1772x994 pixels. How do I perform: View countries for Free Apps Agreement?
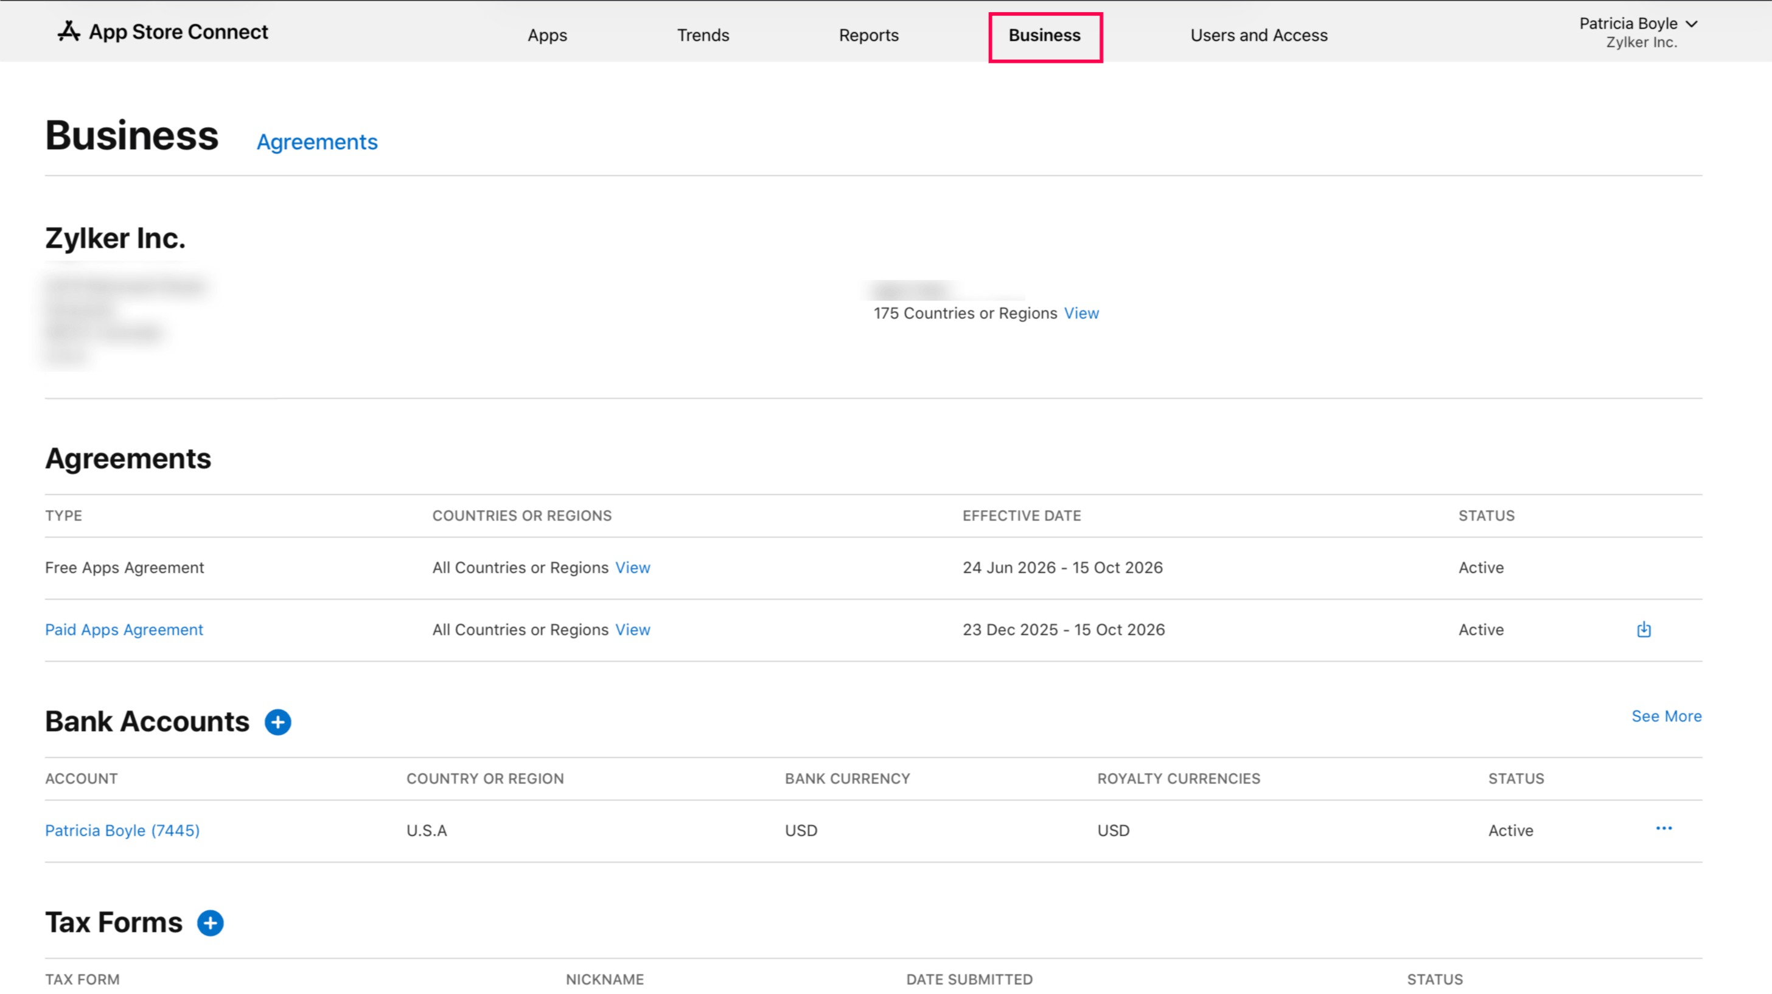click(632, 567)
